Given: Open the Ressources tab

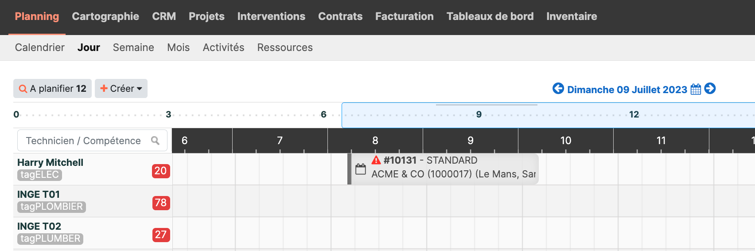Looking at the screenshot, I should click(x=285, y=47).
